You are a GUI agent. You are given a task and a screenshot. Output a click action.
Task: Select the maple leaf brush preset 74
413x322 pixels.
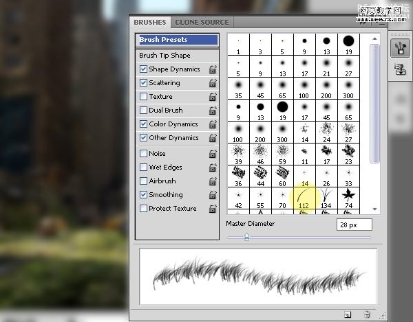coord(348,198)
